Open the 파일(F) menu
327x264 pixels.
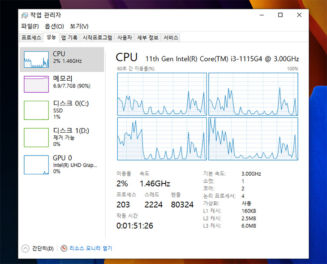pyautogui.click(x=30, y=26)
